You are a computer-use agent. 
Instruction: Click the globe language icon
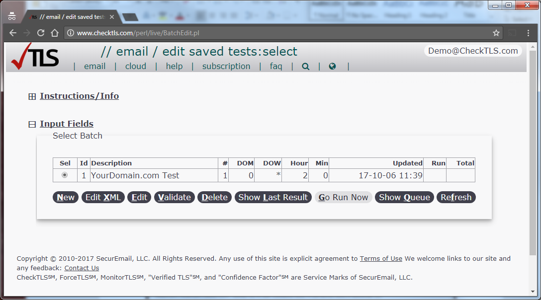(332, 66)
